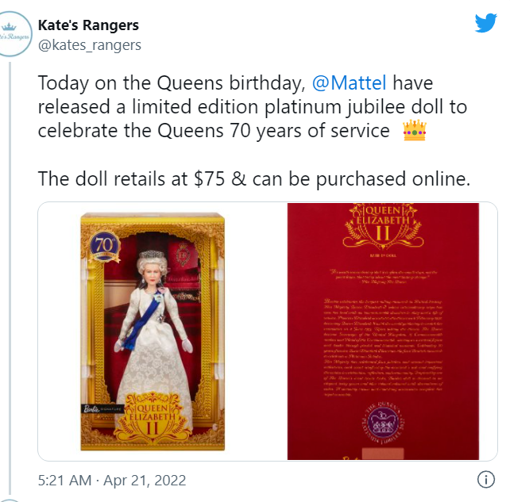Click the Barbie Signature label on box

(x=102, y=408)
